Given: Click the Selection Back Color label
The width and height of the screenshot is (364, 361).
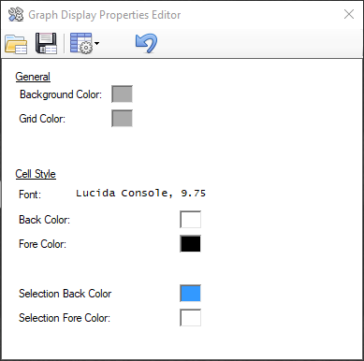Looking at the screenshot, I should coord(65,294).
